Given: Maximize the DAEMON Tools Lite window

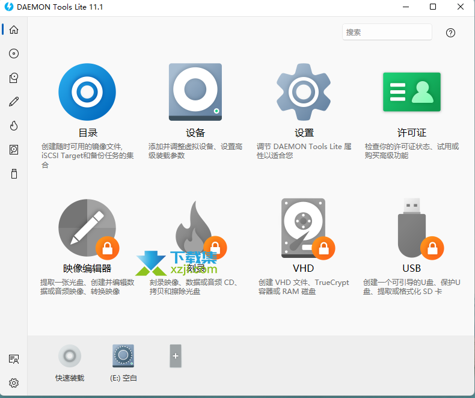Looking at the screenshot, I should click(x=433, y=7).
